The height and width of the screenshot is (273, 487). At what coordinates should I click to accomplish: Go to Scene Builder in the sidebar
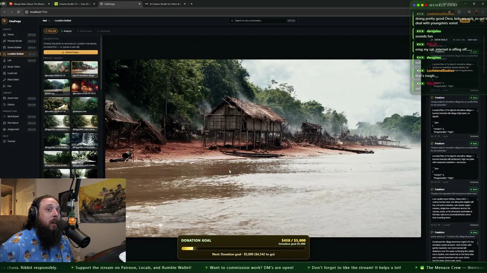pyautogui.click(x=19, y=47)
